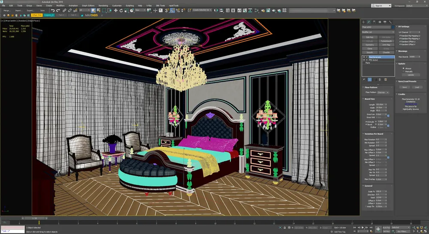The width and height of the screenshot is (429, 234).
Task: Activate the Rotate transform tool
Action: [120, 10]
